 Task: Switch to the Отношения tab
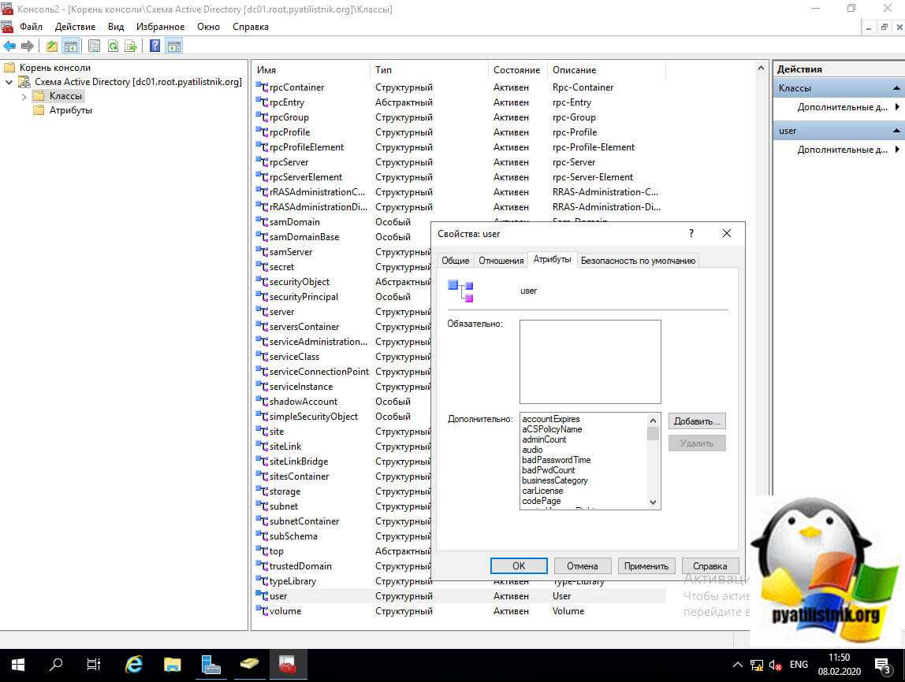pos(501,261)
